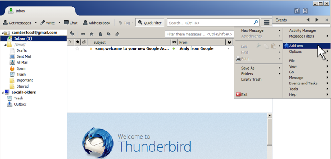Screen dimensions: 331x159
Task: Toggle the contacts filter person icon
Action: pyautogui.click(x=100, y=34)
